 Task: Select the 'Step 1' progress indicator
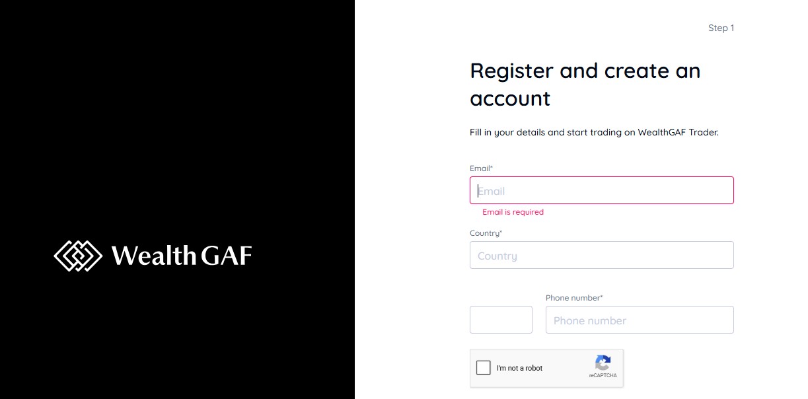(721, 28)
